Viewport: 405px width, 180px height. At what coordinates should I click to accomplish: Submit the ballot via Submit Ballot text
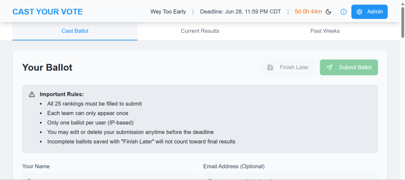click(355, 67)
